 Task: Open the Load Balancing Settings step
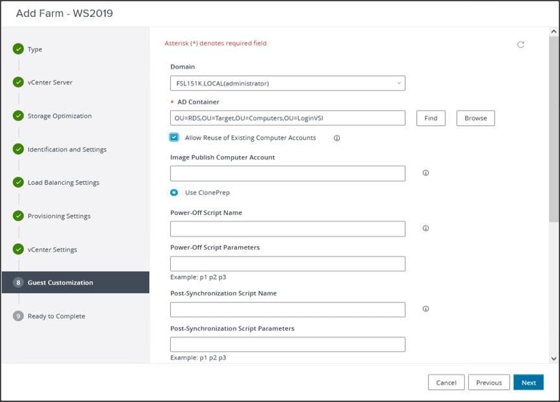[63, 183]
